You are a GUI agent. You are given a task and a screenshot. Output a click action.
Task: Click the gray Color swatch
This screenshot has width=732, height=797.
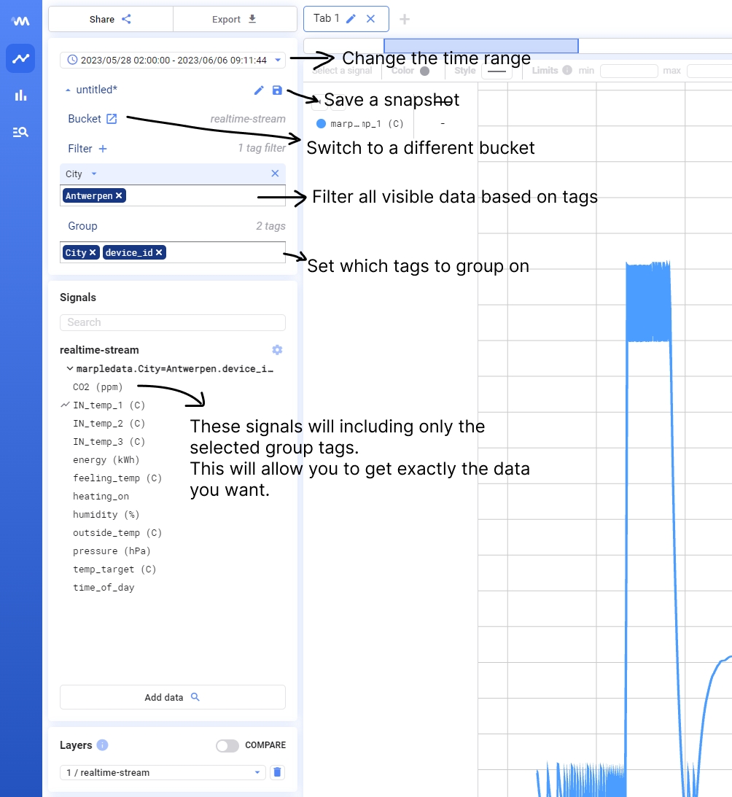pyautogui.click(x=425, y=71)
